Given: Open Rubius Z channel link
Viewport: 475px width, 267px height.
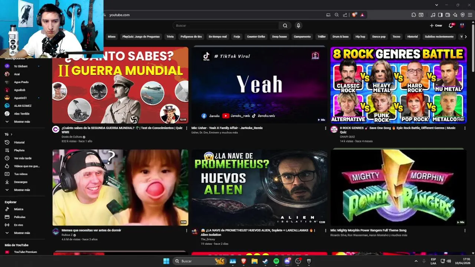Looking at the screenshot, I should point(67,235).
